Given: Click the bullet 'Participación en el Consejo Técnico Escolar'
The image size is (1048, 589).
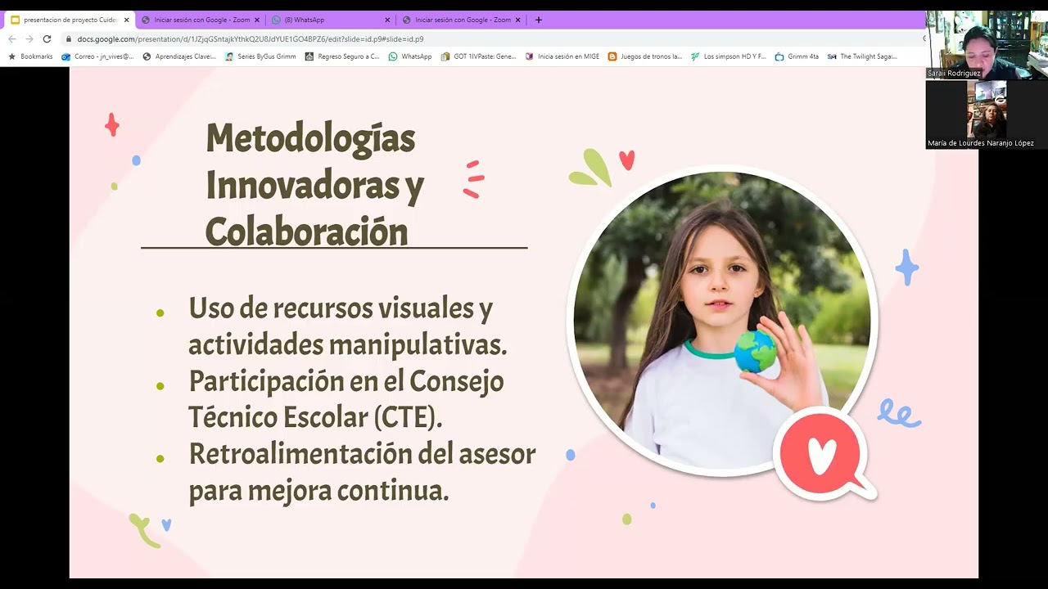Looking at the screenshot, I should coord(346,399).
